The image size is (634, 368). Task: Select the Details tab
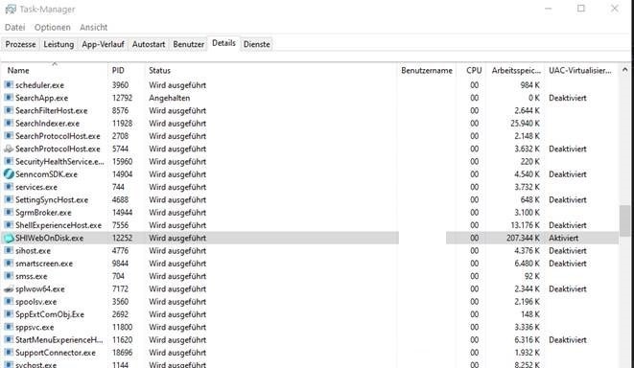223,43
